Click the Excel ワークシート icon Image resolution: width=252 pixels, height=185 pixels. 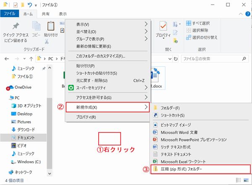155,161
